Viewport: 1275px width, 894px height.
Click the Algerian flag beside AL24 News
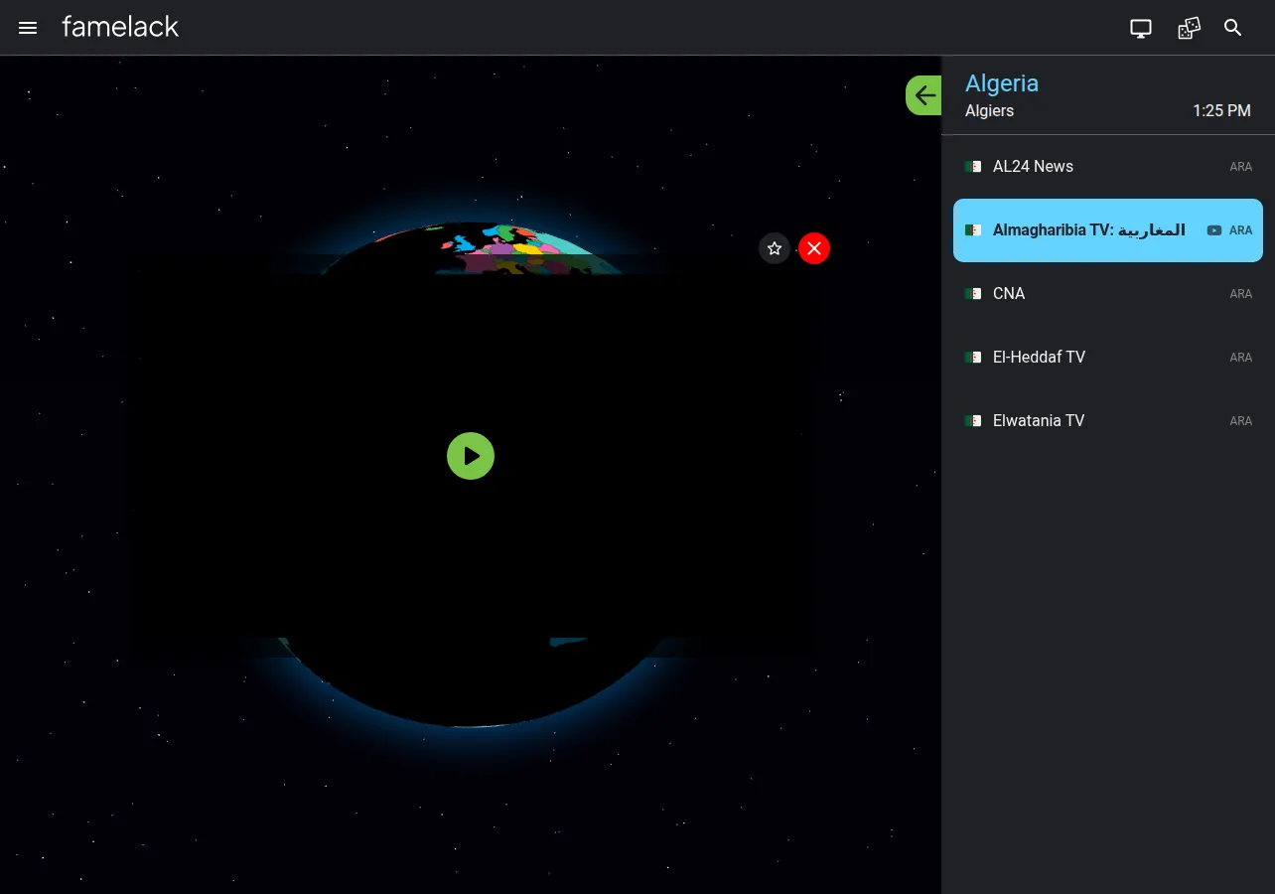coord(973,167)
